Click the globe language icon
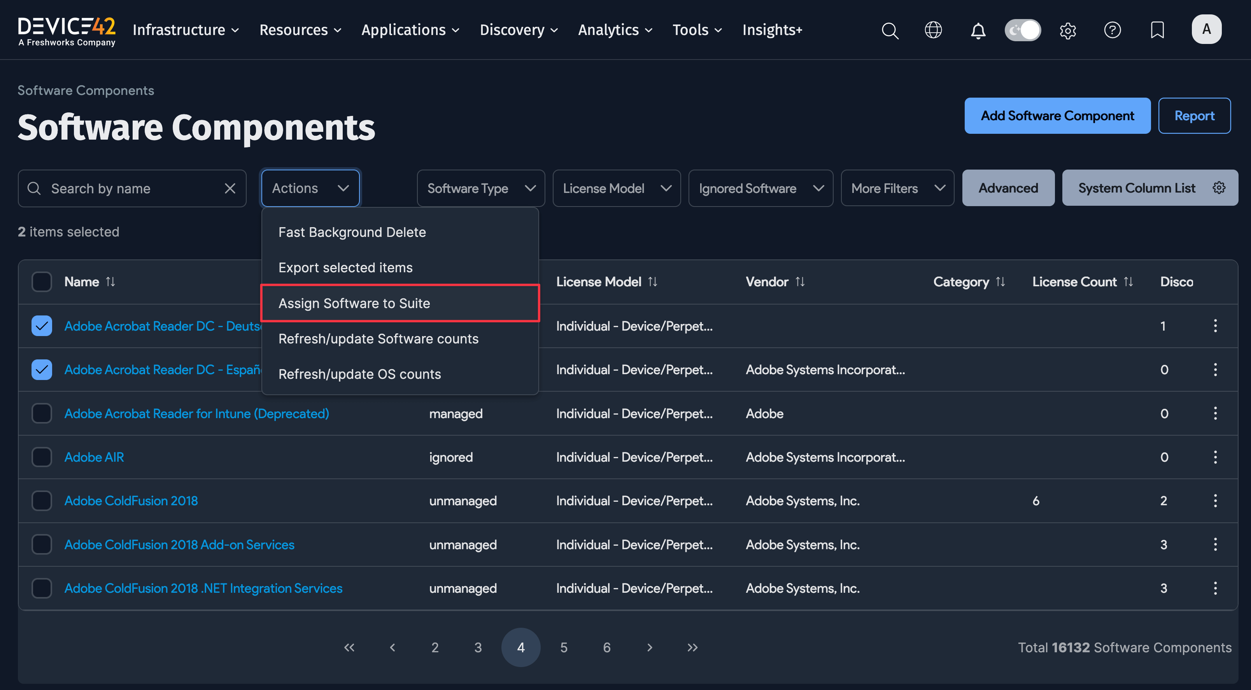1251x690 pixels. [x=933, y=30]
